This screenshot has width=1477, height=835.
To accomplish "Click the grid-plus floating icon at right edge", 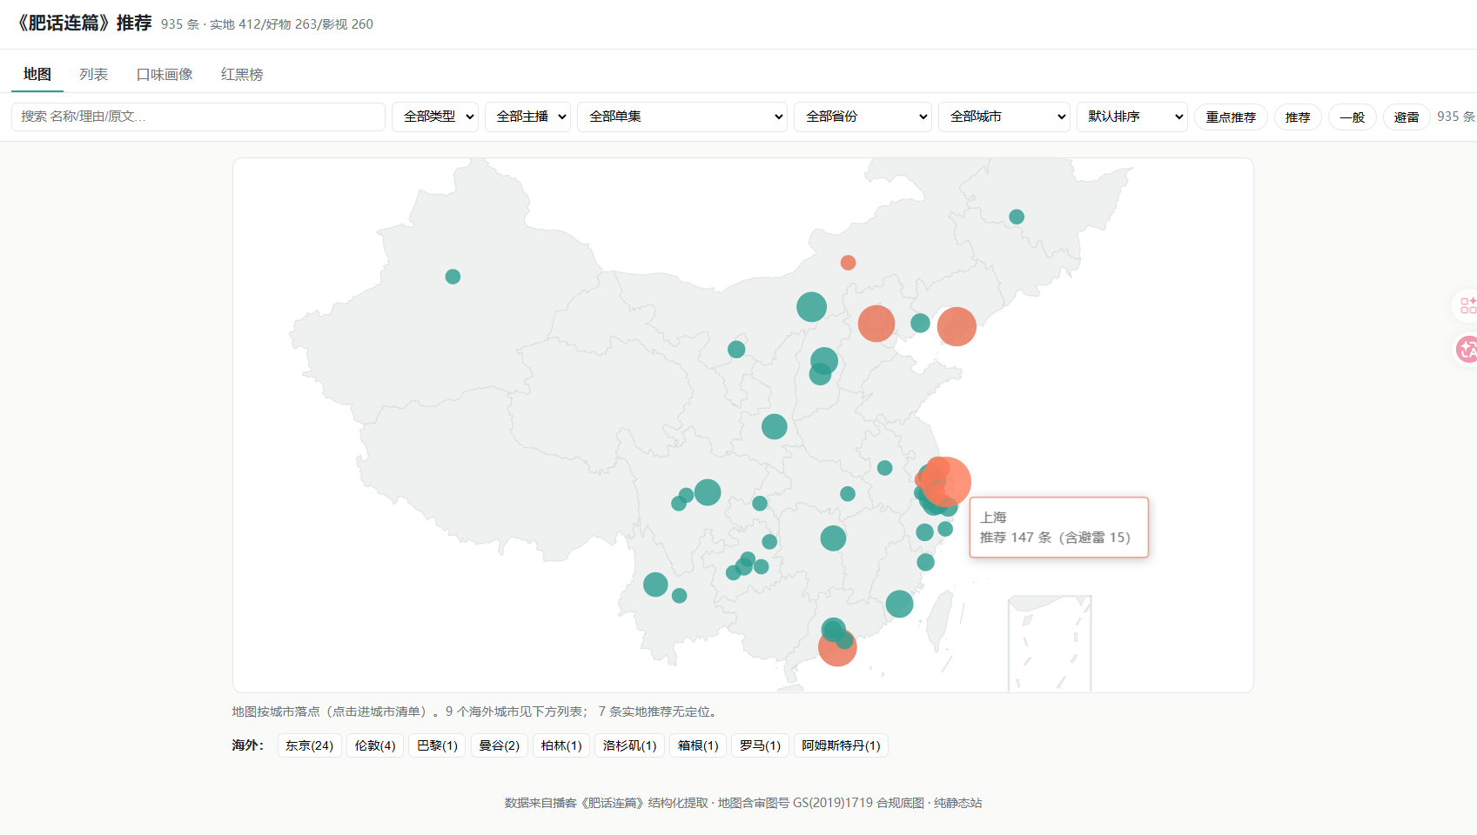I will [1467, 305].
